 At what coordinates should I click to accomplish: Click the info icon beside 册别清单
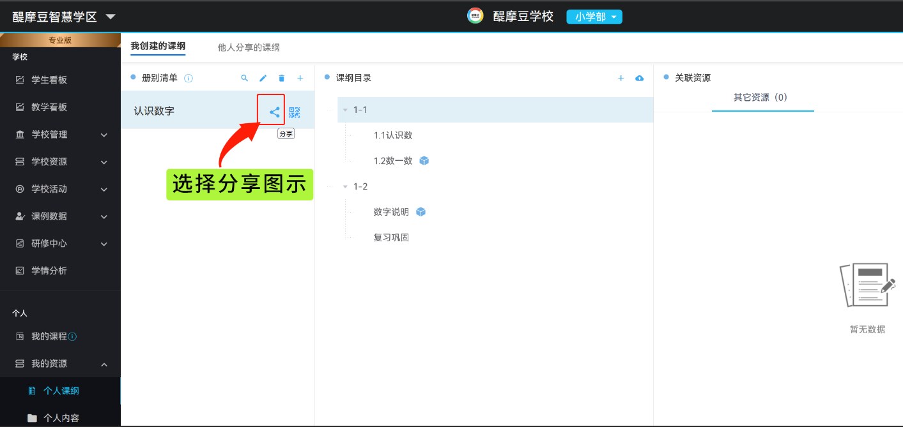point(189,79)
